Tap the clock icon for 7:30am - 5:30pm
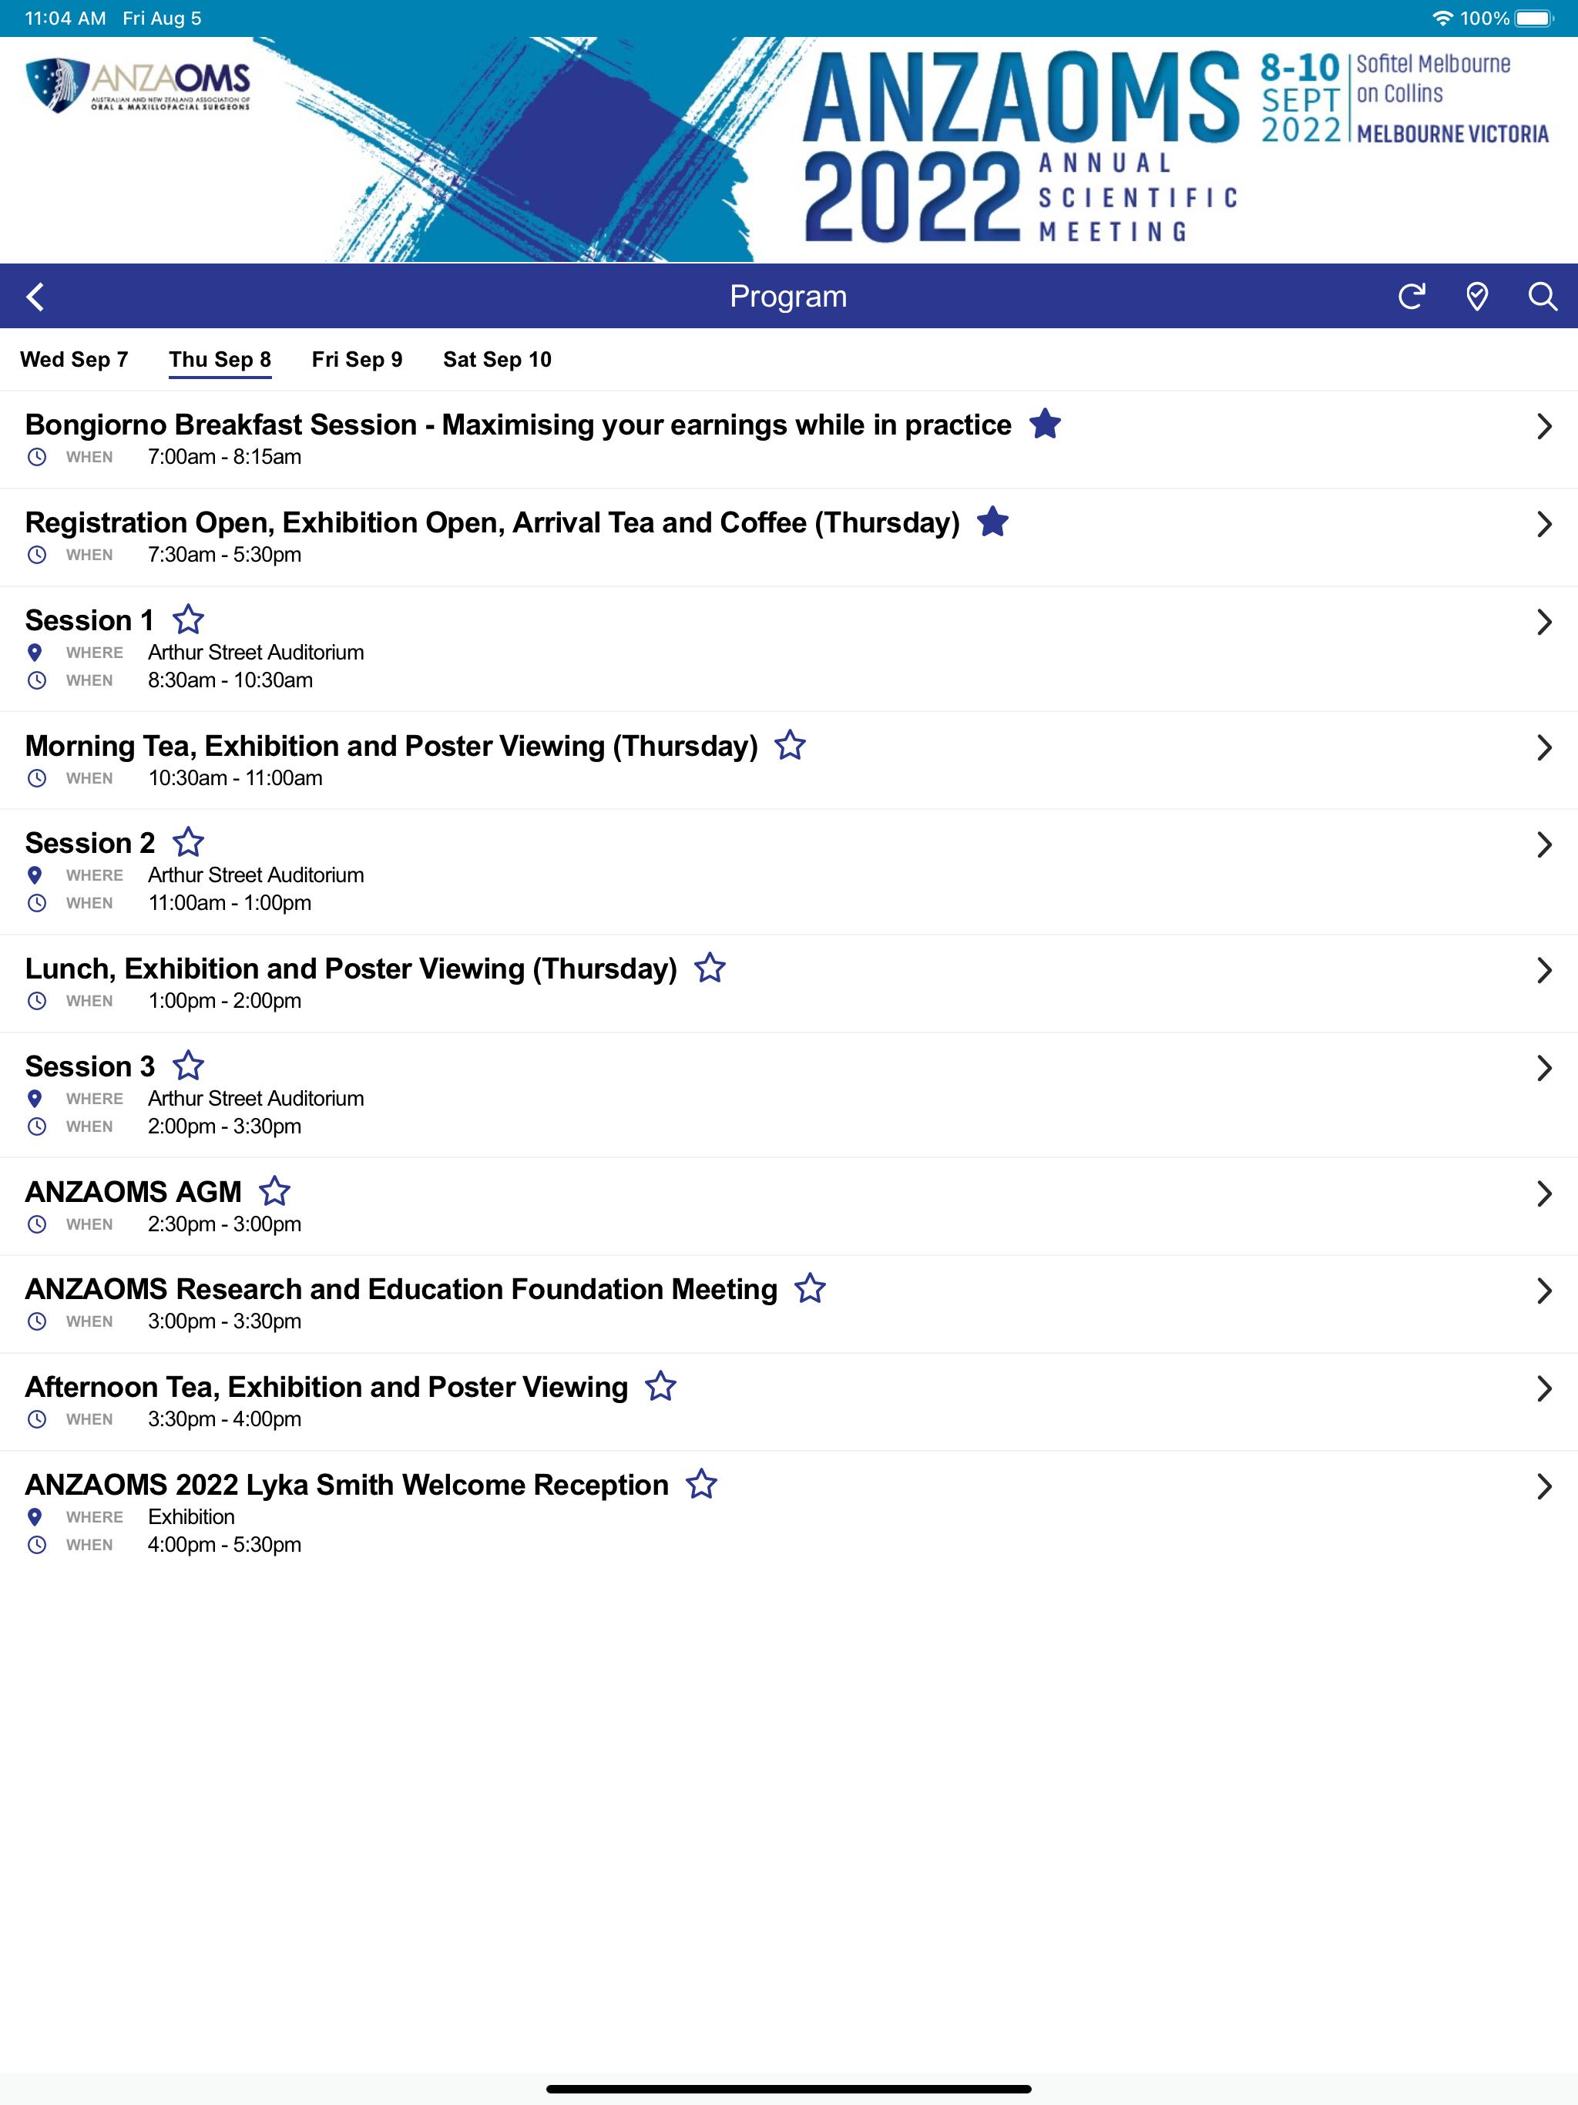 coord(36,555)
